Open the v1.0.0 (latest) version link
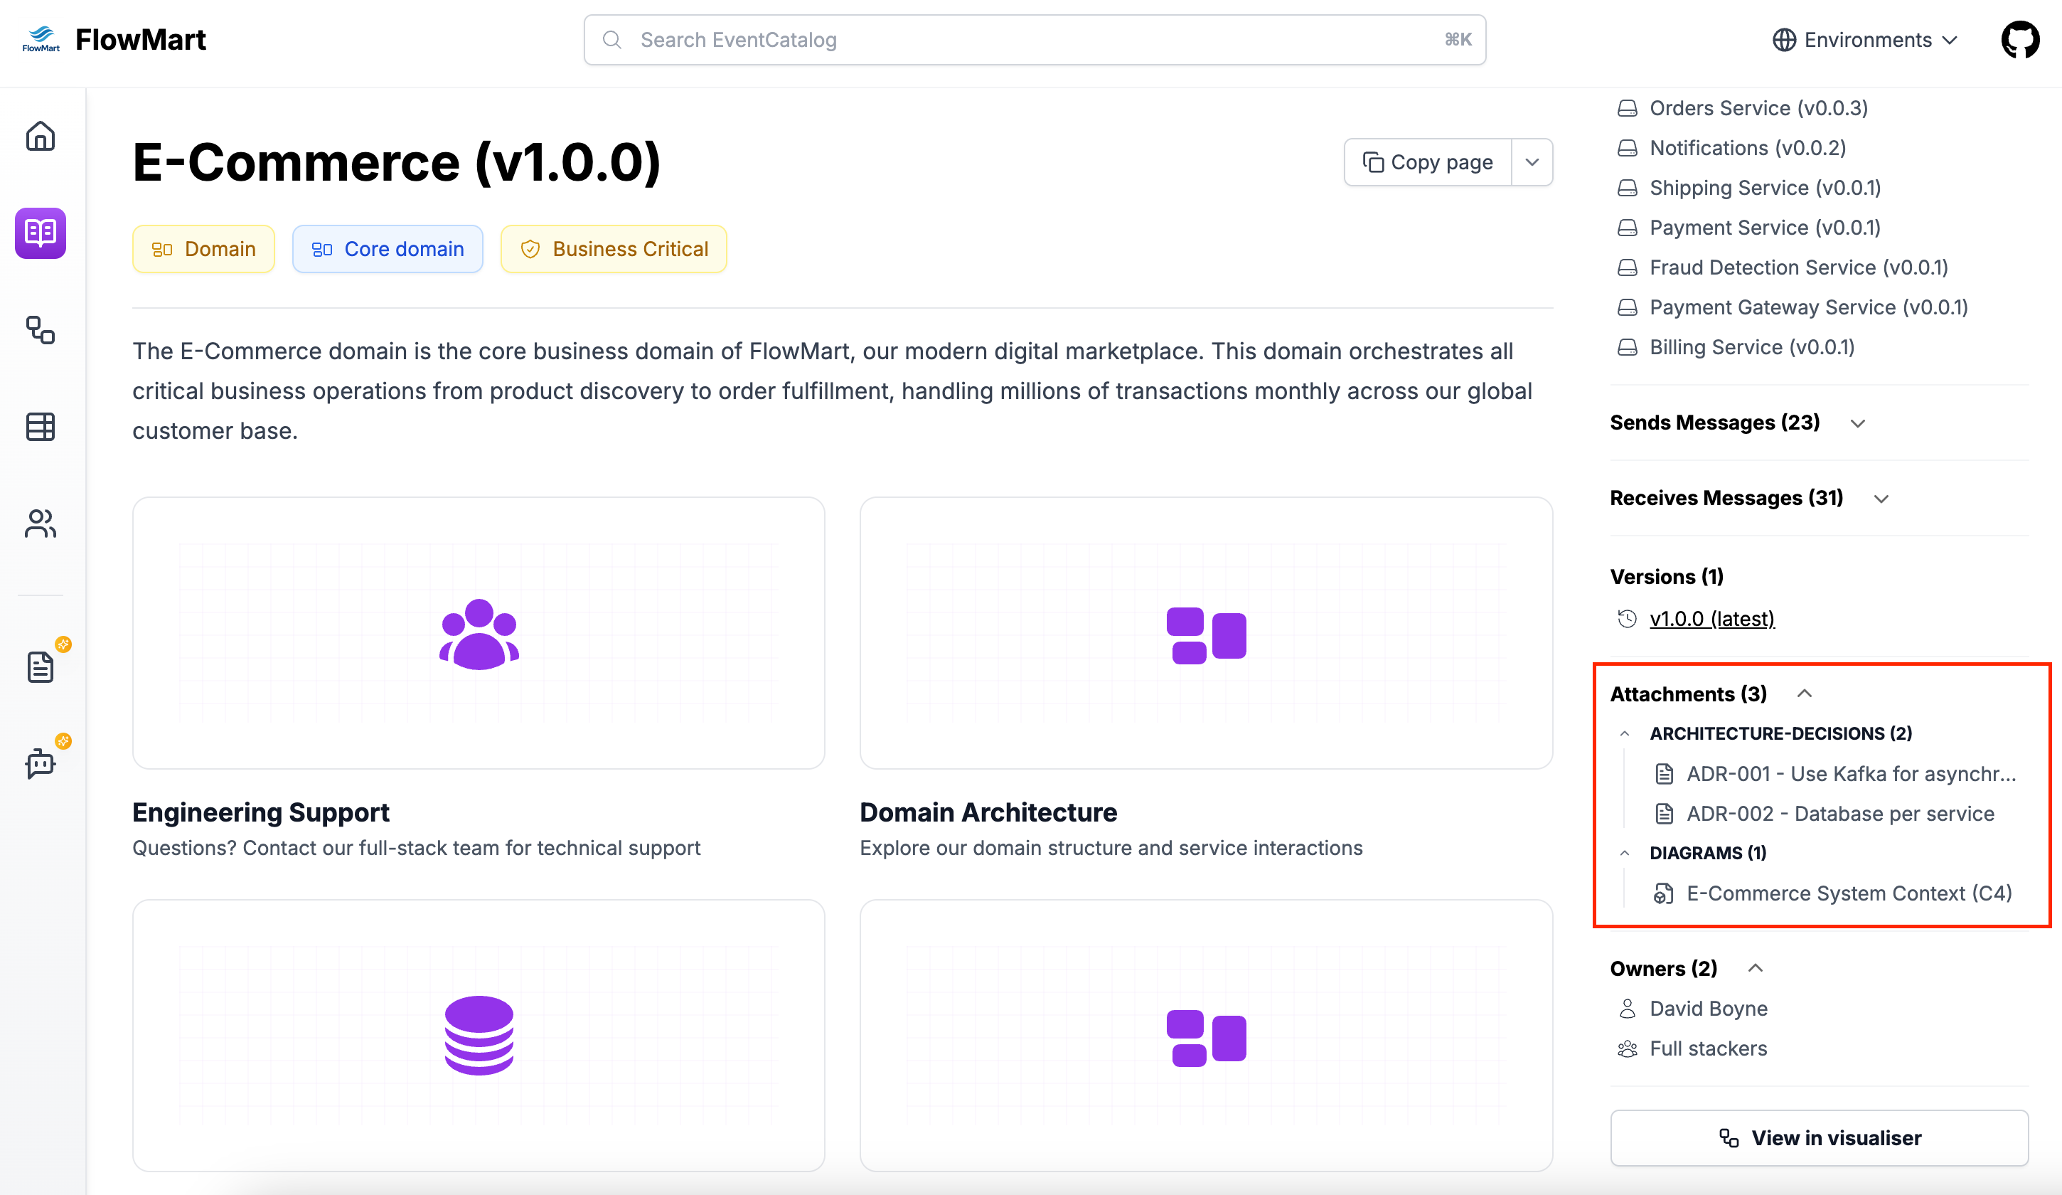2062x1195 pixels. point(1711,619)
